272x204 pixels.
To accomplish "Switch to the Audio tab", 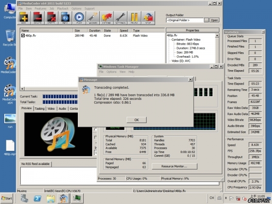I will (x=62, y=109).
